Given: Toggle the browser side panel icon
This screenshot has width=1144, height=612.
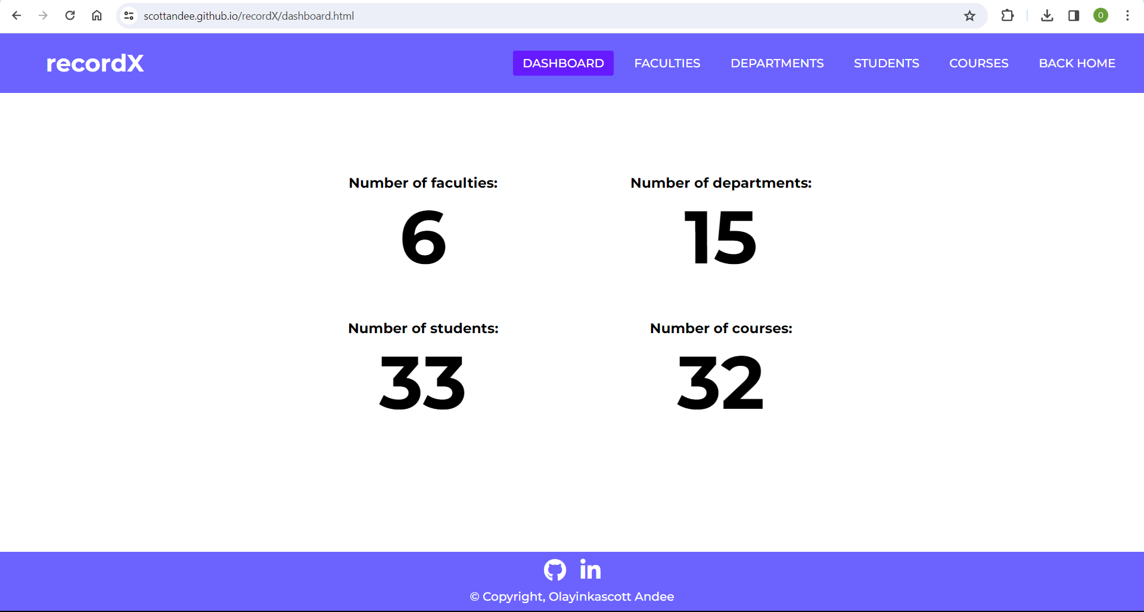Looking at the screenshot, I should [x=1074, y=15].
